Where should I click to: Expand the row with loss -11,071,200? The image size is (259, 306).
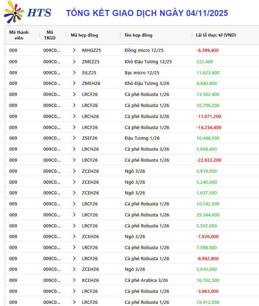pyautogui.click(x=74, y=116)
